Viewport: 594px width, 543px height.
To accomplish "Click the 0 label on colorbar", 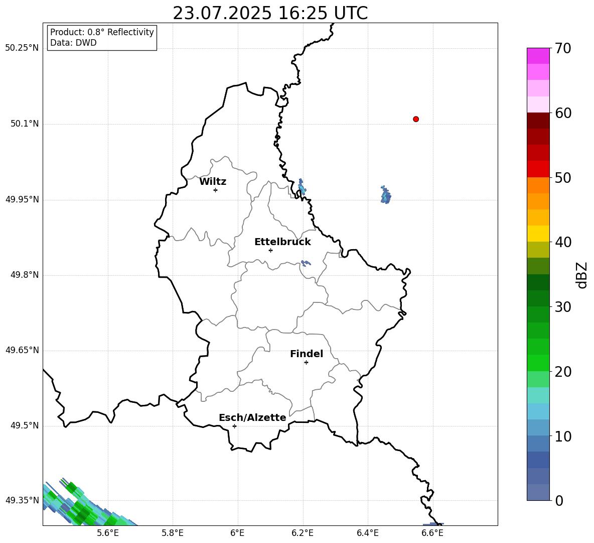I will click(559, 500).
